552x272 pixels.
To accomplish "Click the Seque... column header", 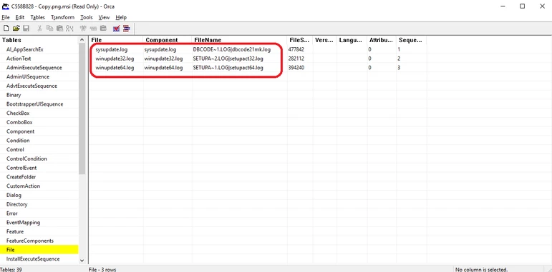I will [x=411, y=40].
